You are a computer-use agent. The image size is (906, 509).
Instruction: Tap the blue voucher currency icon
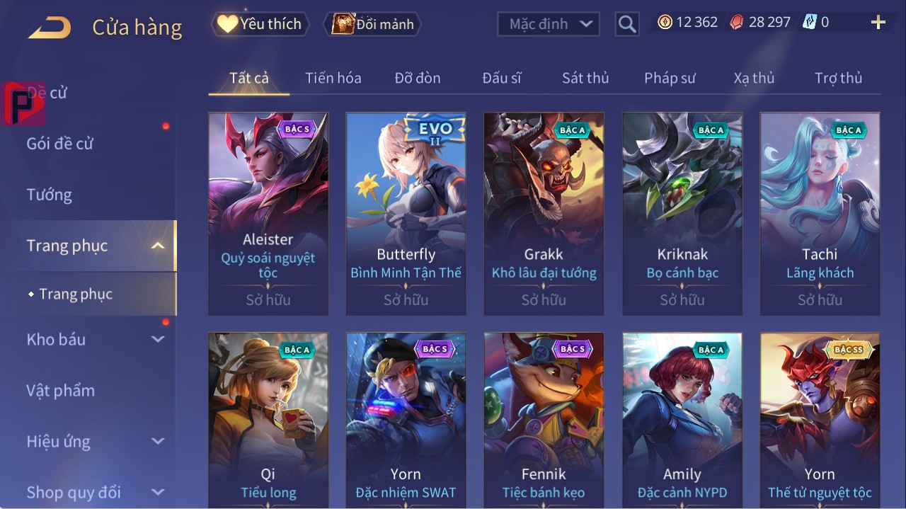pos(809,22)
